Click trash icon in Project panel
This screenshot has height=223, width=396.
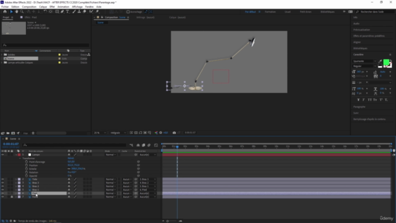tap(33, 133)
